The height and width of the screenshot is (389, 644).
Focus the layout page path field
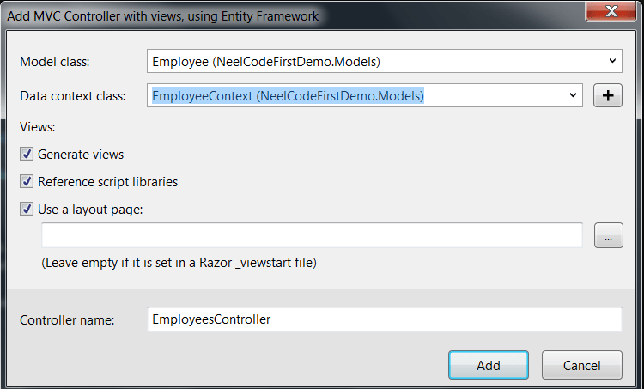[x=312, y=235]
